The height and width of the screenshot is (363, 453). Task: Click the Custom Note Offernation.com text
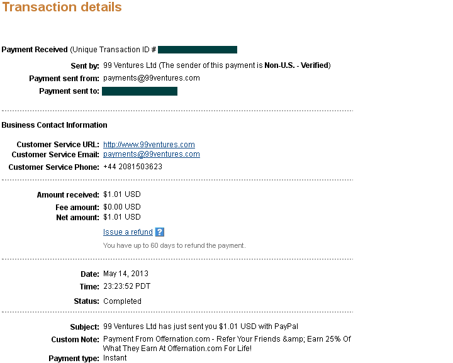tap(227, 343)
